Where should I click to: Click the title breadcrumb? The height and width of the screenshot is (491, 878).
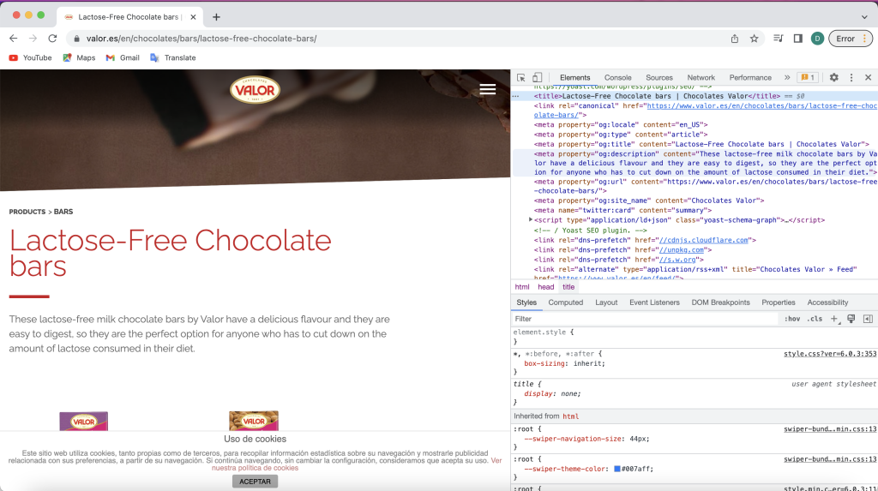[x=568, y=287]
